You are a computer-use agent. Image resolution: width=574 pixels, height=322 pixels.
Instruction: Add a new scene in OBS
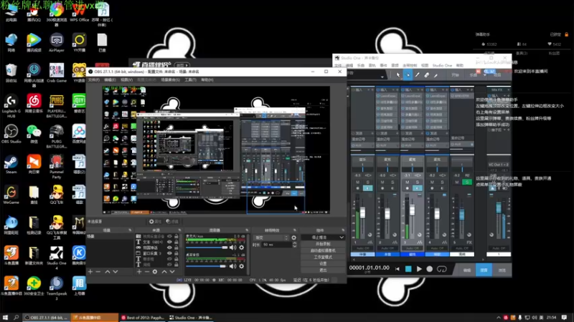coord(90,272)
